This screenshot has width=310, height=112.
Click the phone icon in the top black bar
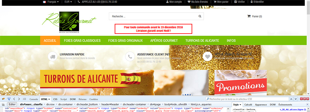(x=79, y=2)
